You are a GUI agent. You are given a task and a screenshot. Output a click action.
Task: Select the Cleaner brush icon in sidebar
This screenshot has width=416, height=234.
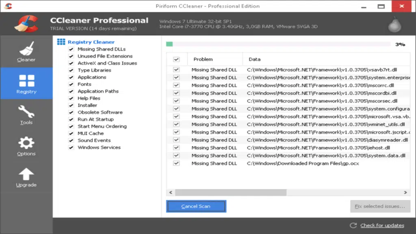click(26, 48)
